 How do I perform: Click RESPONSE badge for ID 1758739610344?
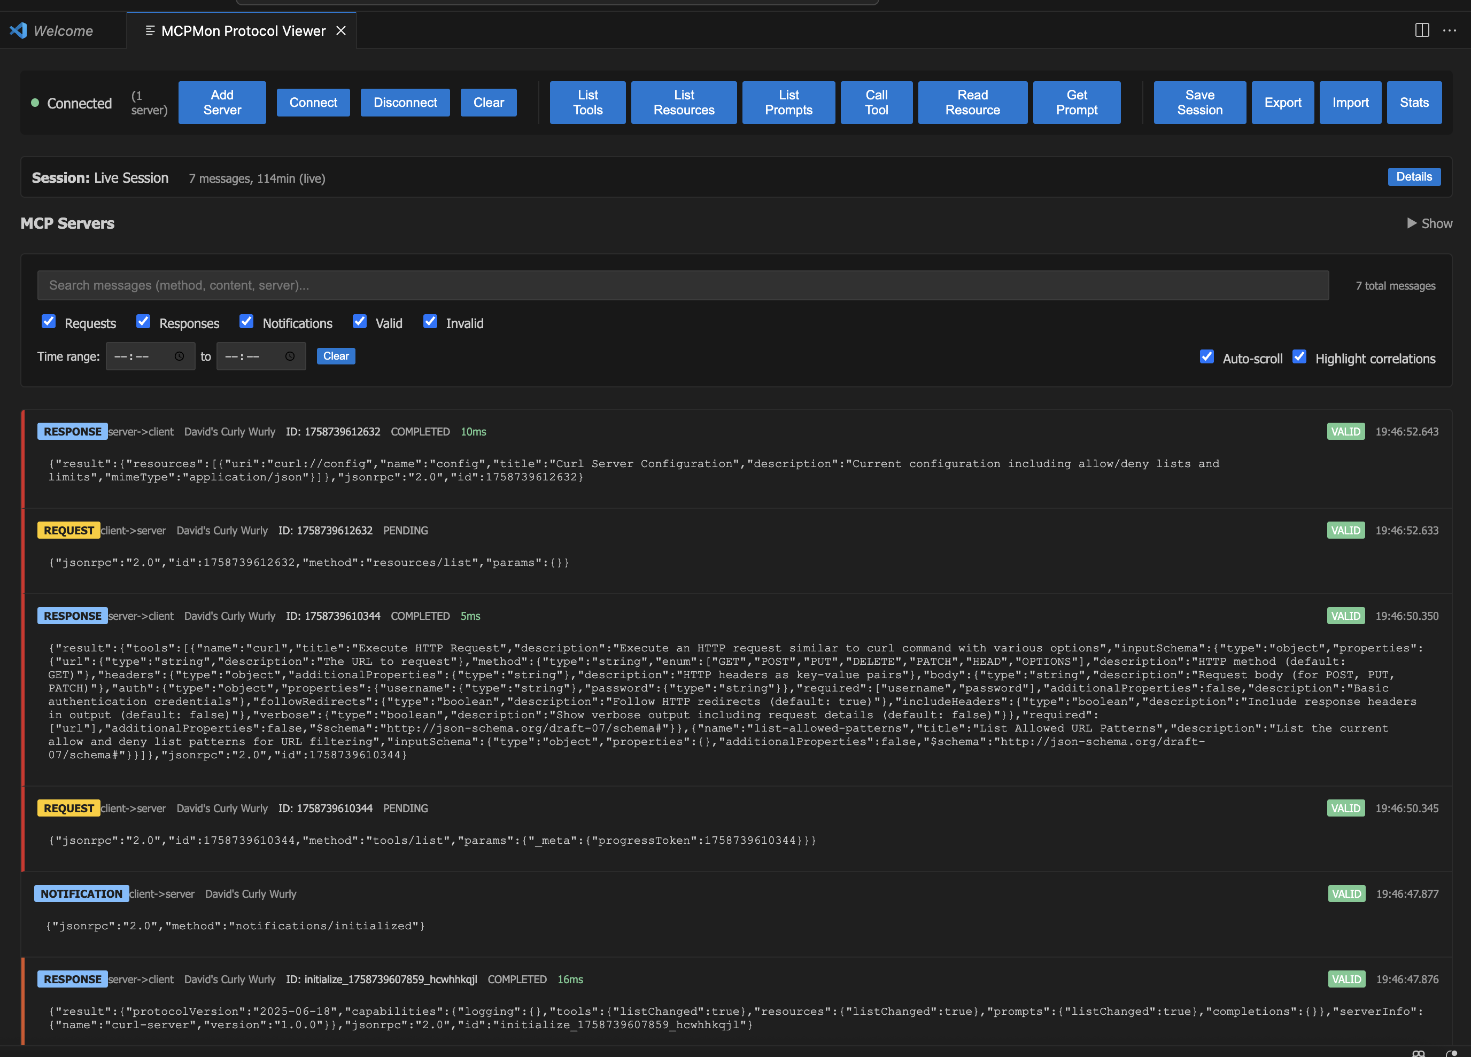(72, 616)
